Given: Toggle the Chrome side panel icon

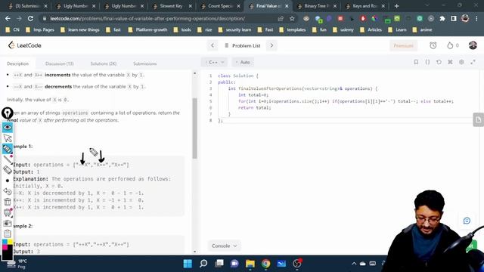Looking at the screenshot, I should [454, 18].
